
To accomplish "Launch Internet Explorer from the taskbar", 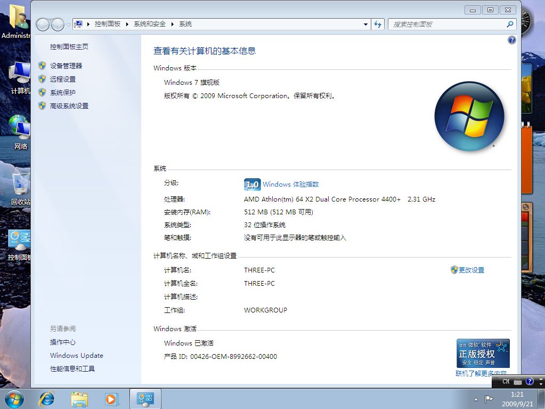I will pos(46,399).
